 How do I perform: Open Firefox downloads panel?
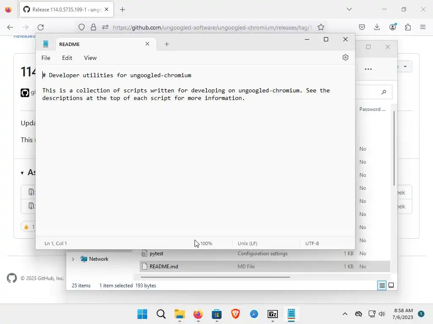(x=377, y=27)
